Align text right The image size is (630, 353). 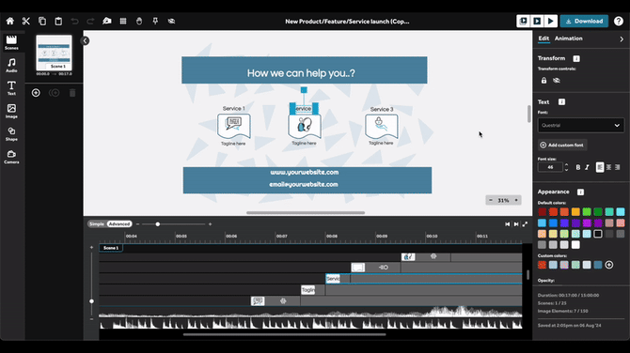click(618, 167)
